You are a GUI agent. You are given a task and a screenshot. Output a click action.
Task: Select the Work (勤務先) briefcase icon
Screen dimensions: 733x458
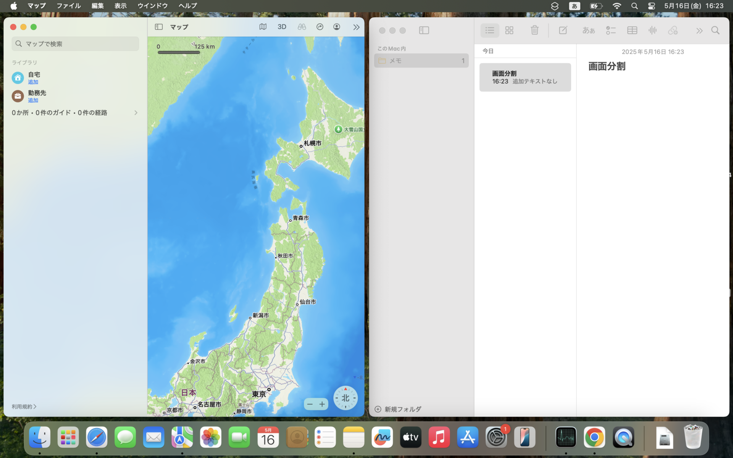pyautogui.click(x=18, y=96)
